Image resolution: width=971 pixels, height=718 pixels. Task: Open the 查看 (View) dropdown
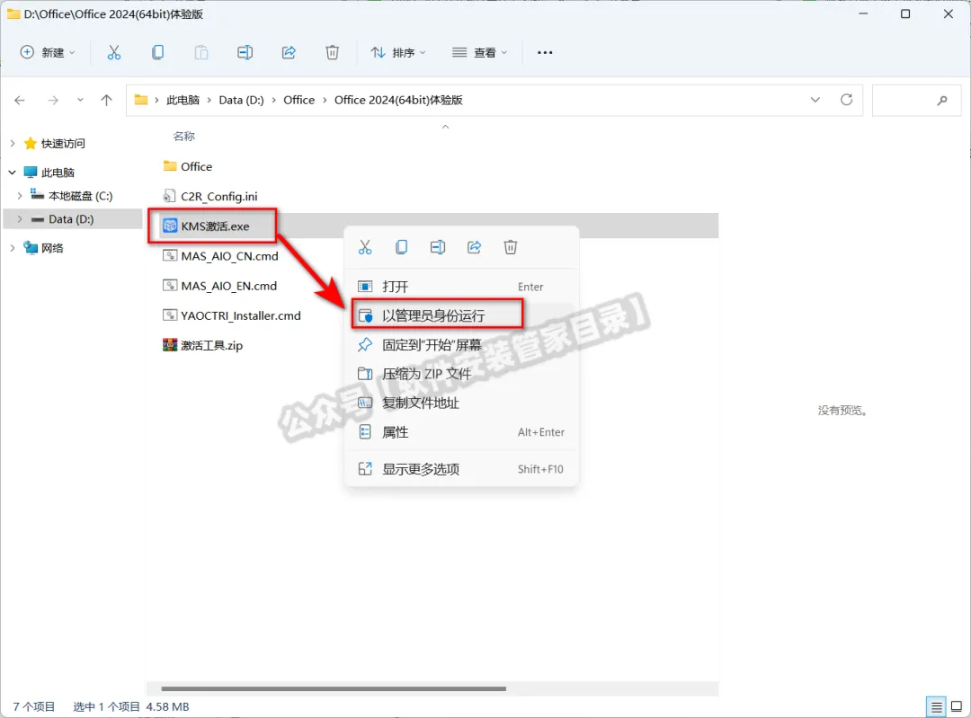(480, 53)
